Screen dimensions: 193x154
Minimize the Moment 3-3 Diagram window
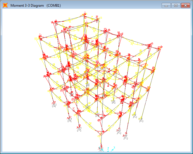166,5
